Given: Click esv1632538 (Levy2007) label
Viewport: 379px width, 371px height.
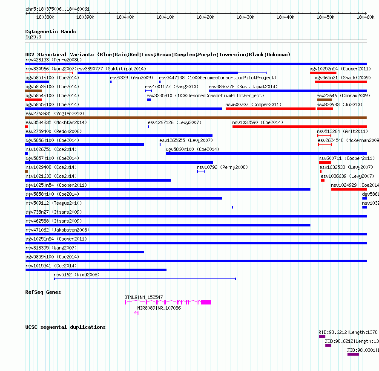Looking at the screenshot, I should coord(346,167).
